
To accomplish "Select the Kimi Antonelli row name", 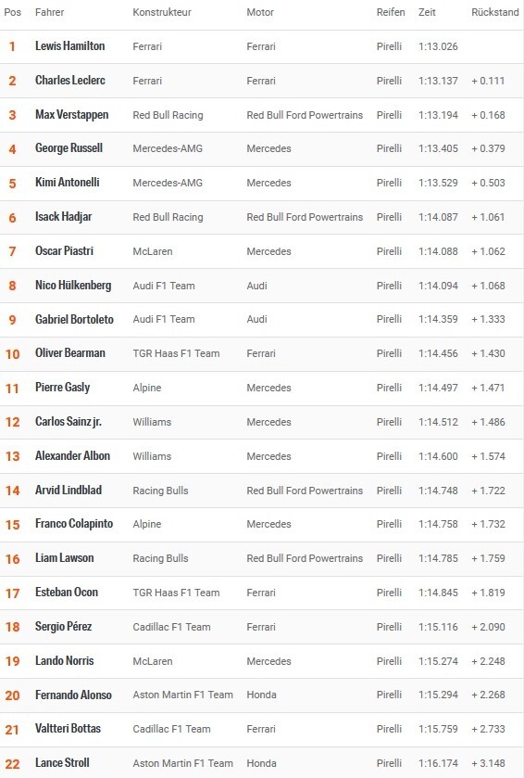I will pyautogui.click(x=68, y=183).
